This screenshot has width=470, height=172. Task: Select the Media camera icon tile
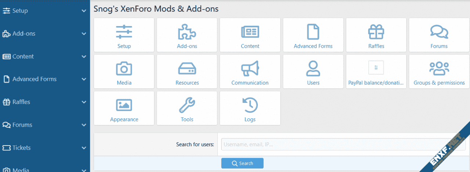124,72
